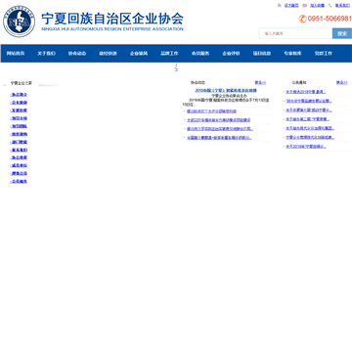Click the 0951-5066981 phone number
This screenshot has height=352, width=352.
pos(330,19)
